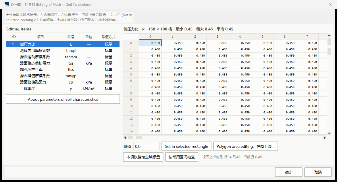Click the 项目 column header
This screenshot has height=182, width=337.
41,37
